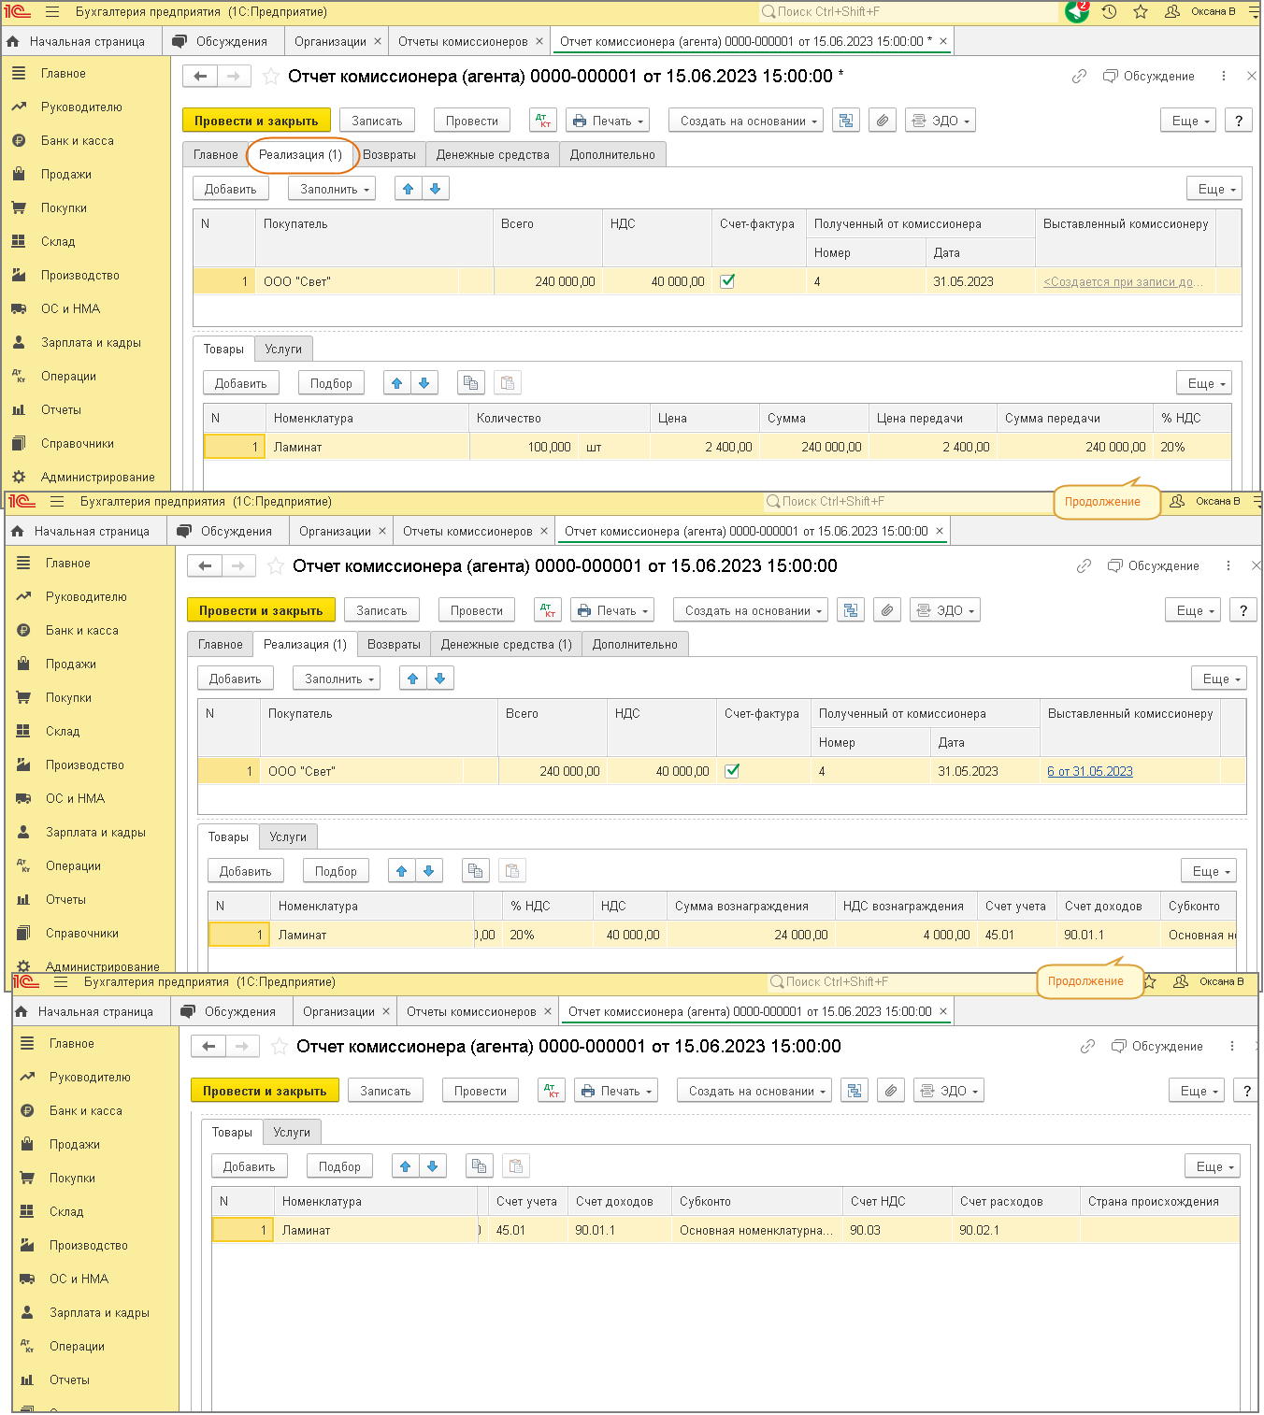Expand the Печать dropdown in the middle window
Viewport: 1264px width, 1415px height.
[x=613, y=610]
